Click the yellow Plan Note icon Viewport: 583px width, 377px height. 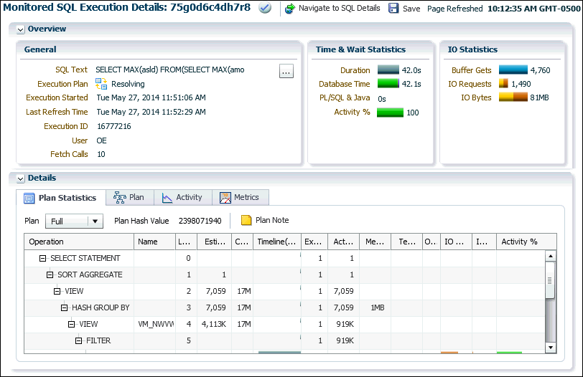click(x=246, y=221)
